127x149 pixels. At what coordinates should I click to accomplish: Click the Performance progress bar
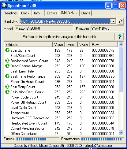[x=103, y=139]
